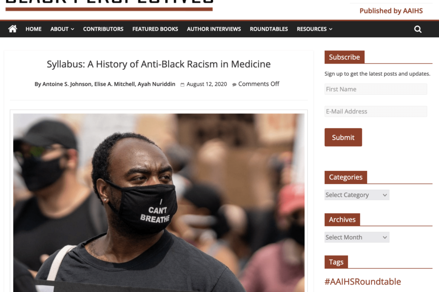439x292 pixels.
Task: Click the home icon in navigation bar
Action: [13, 29]
